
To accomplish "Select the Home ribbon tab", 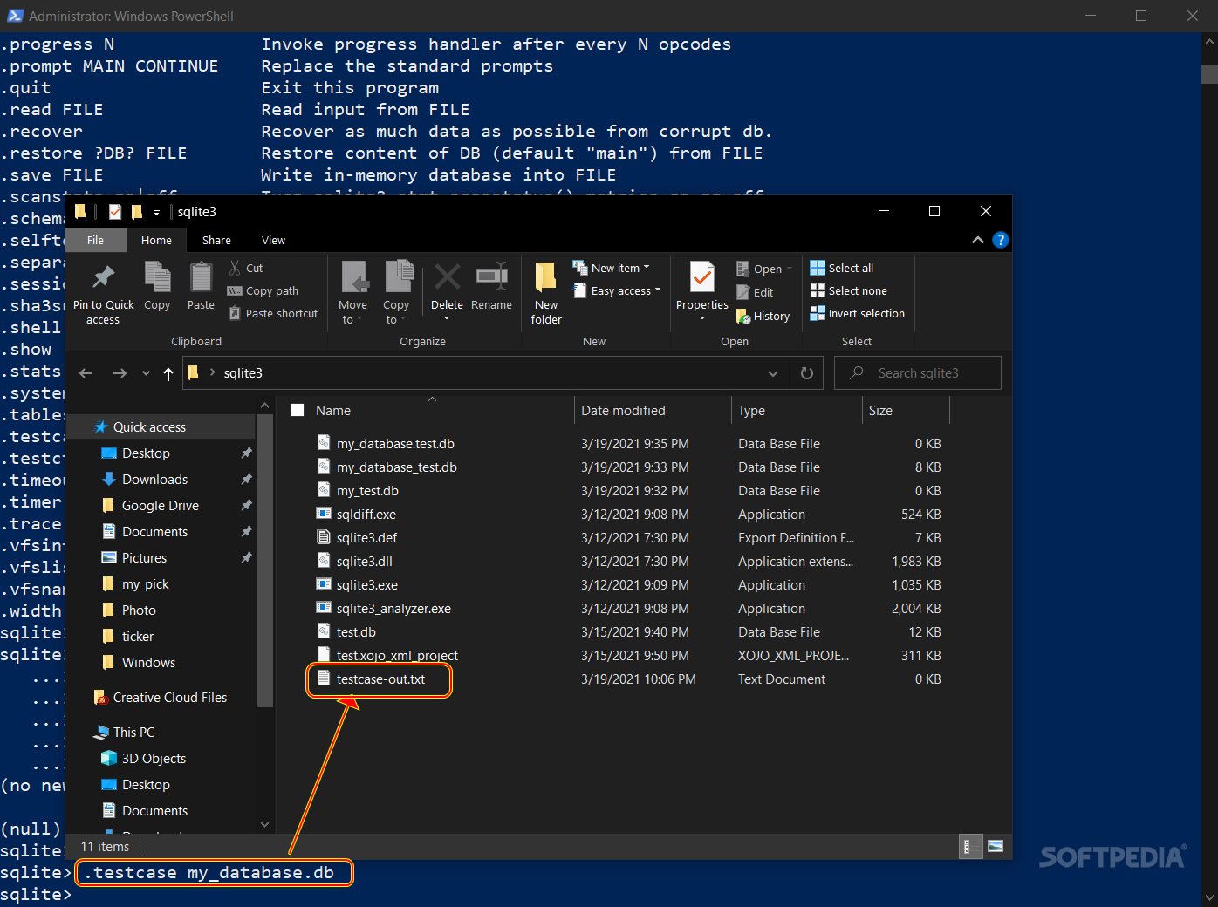I will click(157, 241).
